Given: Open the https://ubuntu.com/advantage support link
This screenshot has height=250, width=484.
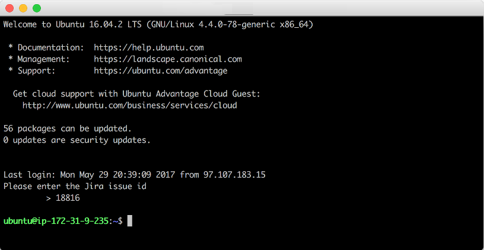Looking at the screenshot, I should [161, 71].
